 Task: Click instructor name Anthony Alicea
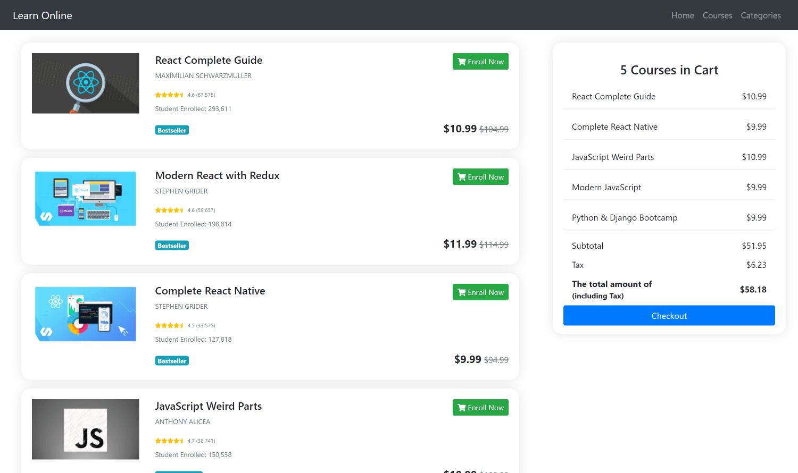click(182, 422)
